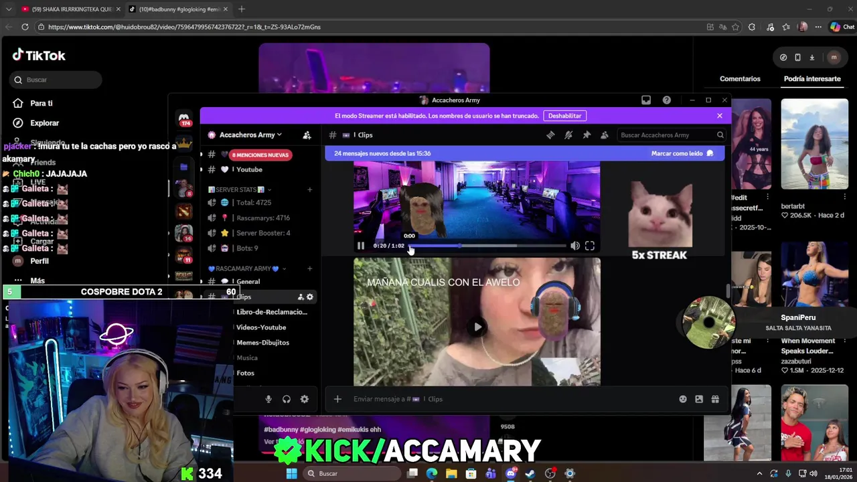
Task: Open browser extensions puzzle icon
Action: pyautogui.click(x=752, y=27)
